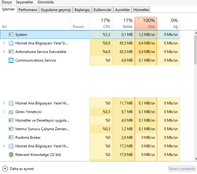The image size is (197, 174).
Task: Sort processes by the Ad column
Action: pos(35,24)
